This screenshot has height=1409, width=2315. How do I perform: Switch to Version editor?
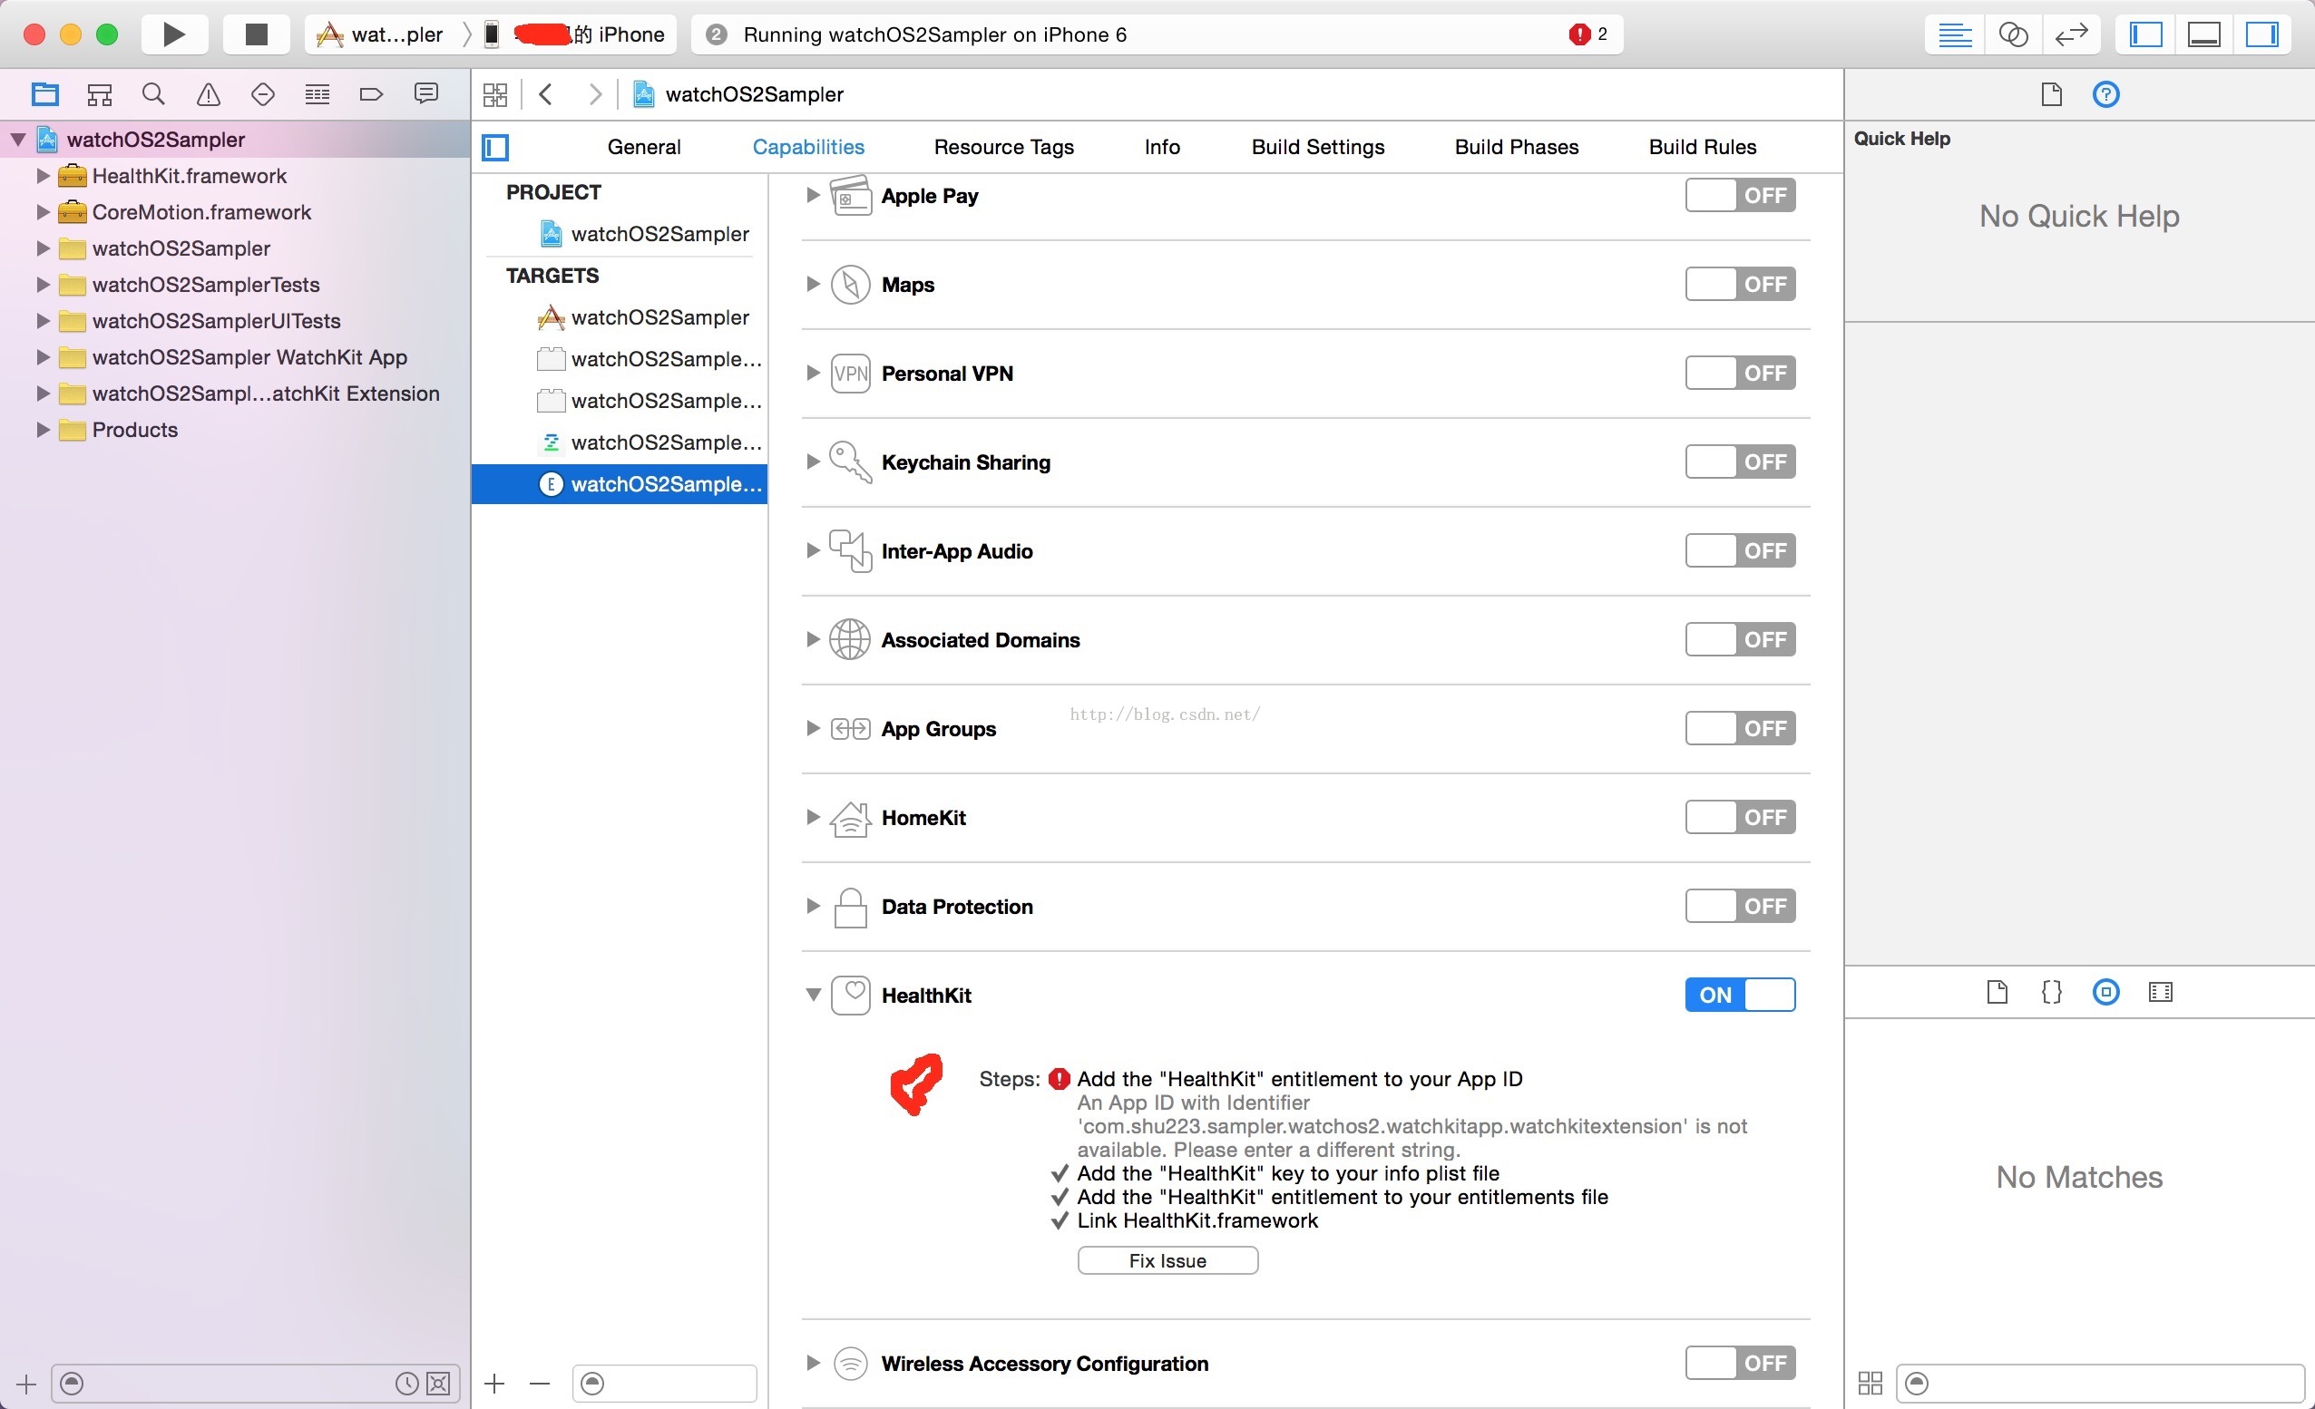[x=2071, y=34]
